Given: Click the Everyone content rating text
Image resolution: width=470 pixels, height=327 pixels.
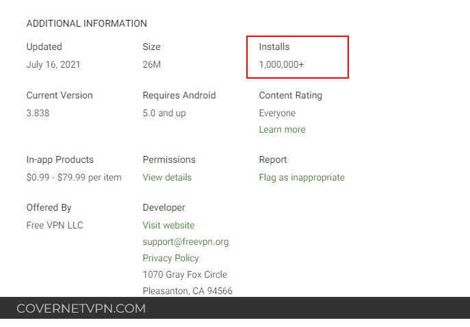Looking at the screenshot, I should point(277,113).
